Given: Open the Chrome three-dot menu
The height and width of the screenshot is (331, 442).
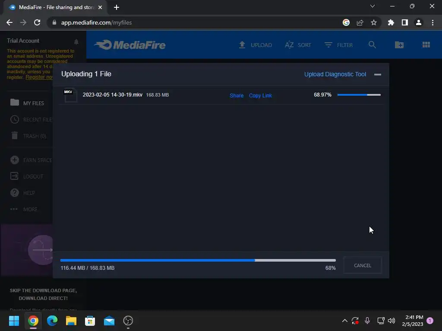Looking at the screenshot, I should tap(433, 22).
